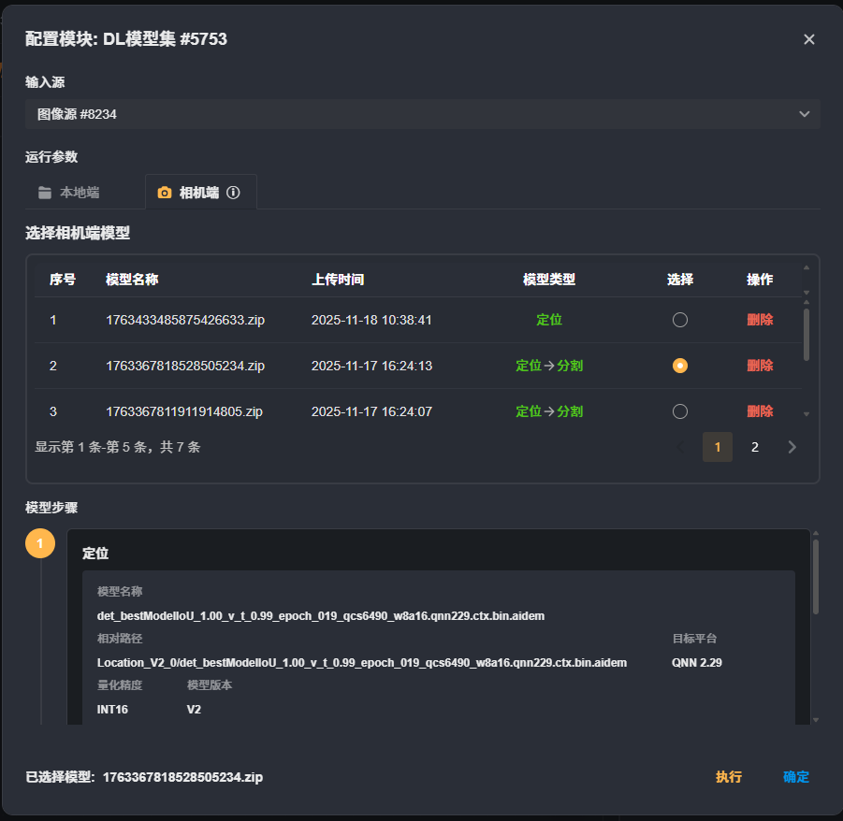This screenshot has width=843, height=821.
Task: Click the 执行 button
Action: (x=729, y=777)
